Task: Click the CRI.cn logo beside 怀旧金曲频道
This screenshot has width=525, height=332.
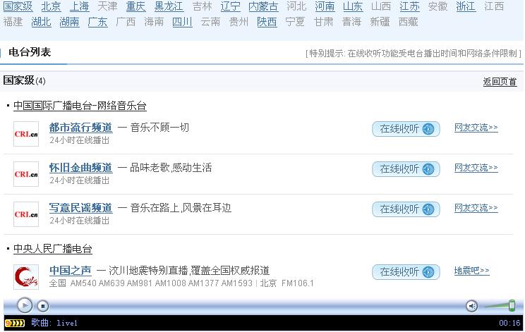Action: click(26, 174)
